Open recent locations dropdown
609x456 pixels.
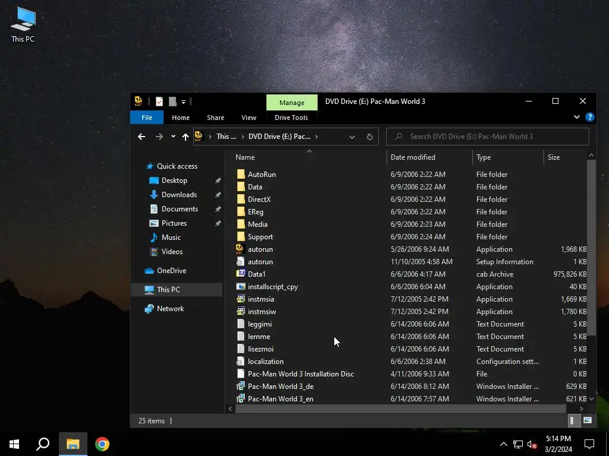tap(173, 137)
